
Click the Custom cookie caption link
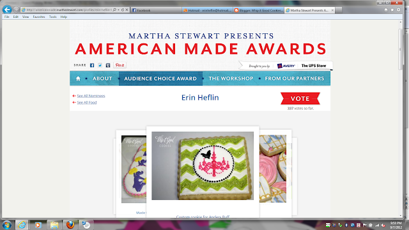pyautogui.click(x=203, y=217)
